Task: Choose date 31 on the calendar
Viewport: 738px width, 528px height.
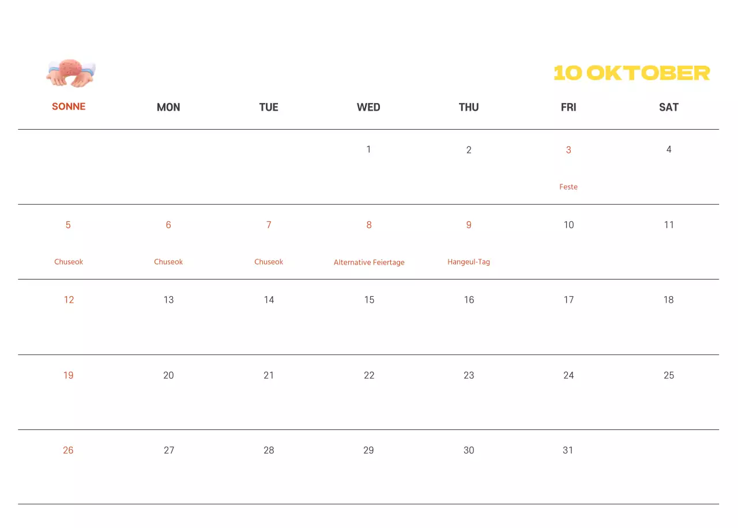Action: [x=568, y=450]
